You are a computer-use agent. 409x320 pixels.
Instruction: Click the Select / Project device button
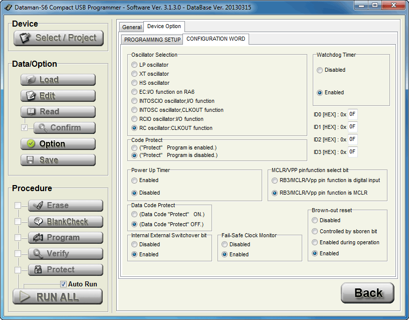pyautogui.click(x=58, y=38)
